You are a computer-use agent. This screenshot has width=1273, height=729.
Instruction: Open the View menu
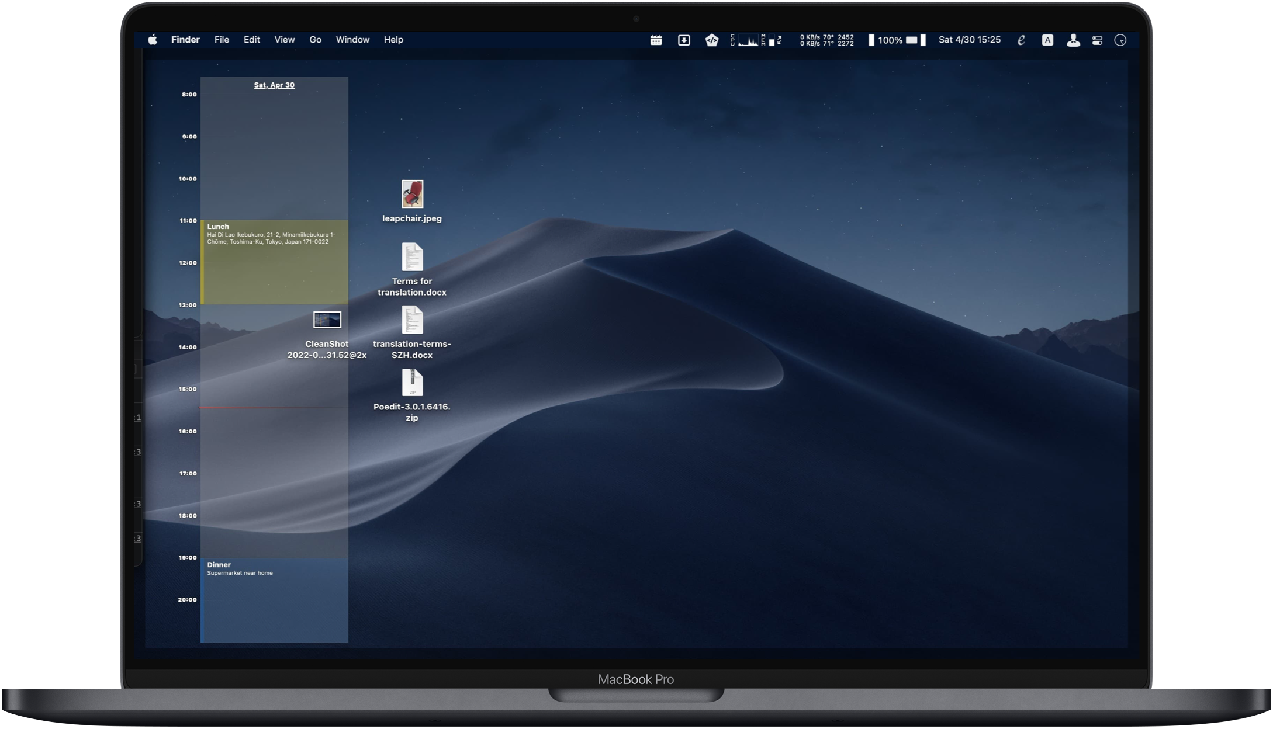[x=284, y=40]
